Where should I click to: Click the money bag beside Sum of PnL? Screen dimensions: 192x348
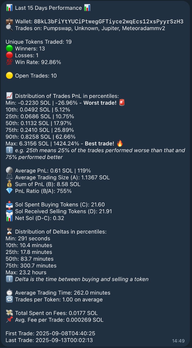[9, 184]
